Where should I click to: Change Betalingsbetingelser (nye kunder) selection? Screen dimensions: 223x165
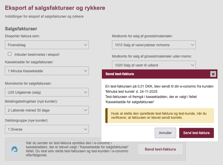click(x=47, y=110)
